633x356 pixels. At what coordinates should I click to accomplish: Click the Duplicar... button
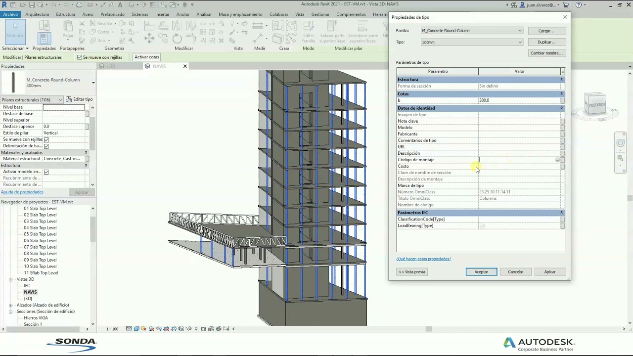tap(546, 43)
